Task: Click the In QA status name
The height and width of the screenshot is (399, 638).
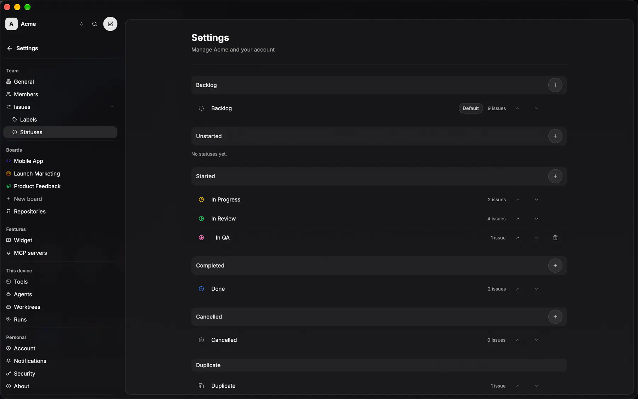Action: pyautogui.click(x=223, y=237)
